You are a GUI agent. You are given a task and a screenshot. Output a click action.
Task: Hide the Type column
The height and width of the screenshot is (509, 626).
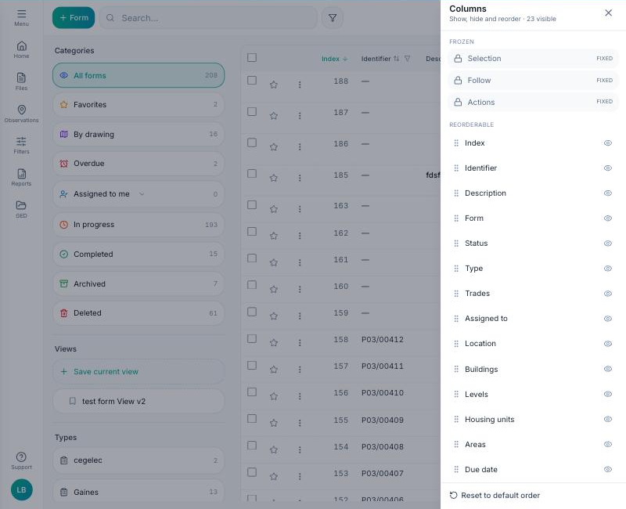[608, 269]
